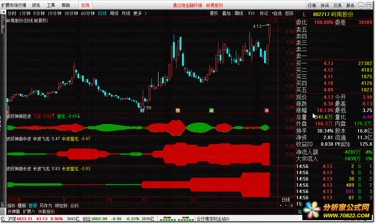The height and width of the screenshot is (224, 376).
Task: Reset chart zoom with the 0 icon
Action: point(292,206)
